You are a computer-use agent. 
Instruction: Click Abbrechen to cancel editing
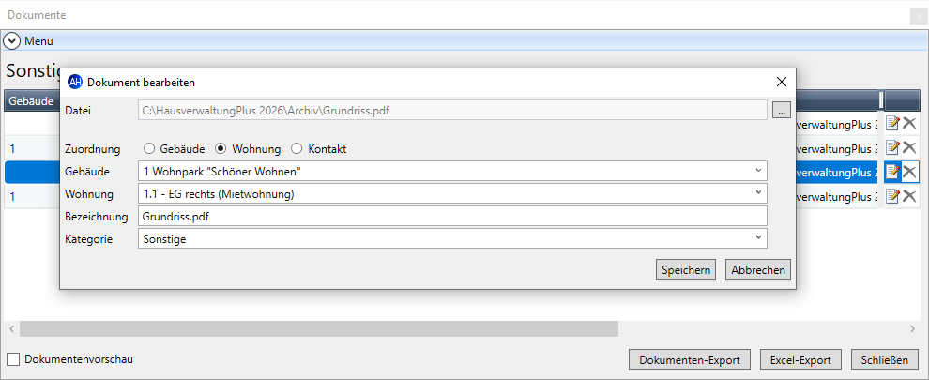tap(758, 269)
